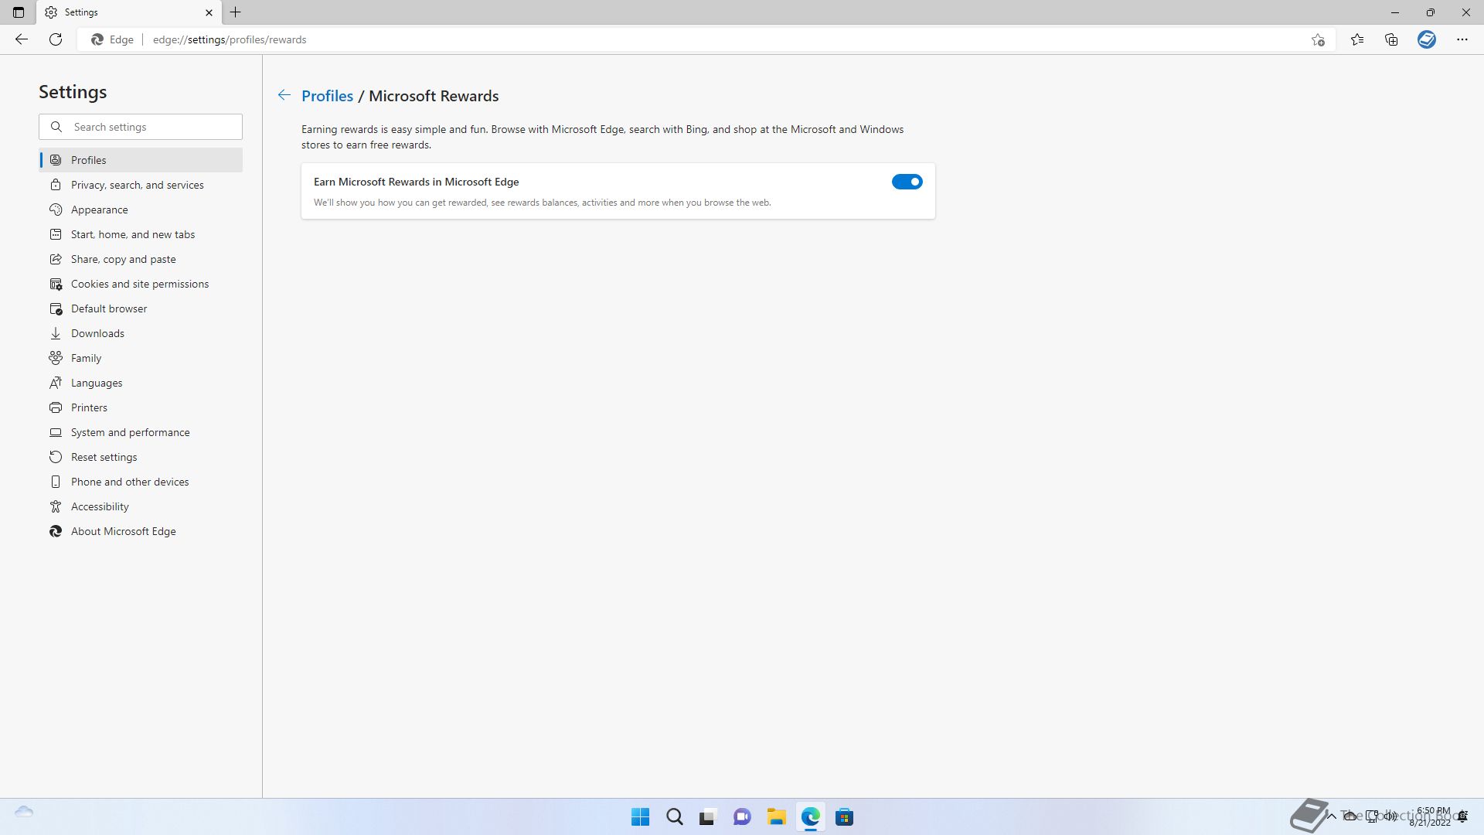Open Phone and other devices settings

pyautogui.click(x=141, y=482)
